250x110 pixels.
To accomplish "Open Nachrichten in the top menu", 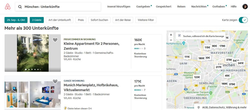I will pos(199,7).
